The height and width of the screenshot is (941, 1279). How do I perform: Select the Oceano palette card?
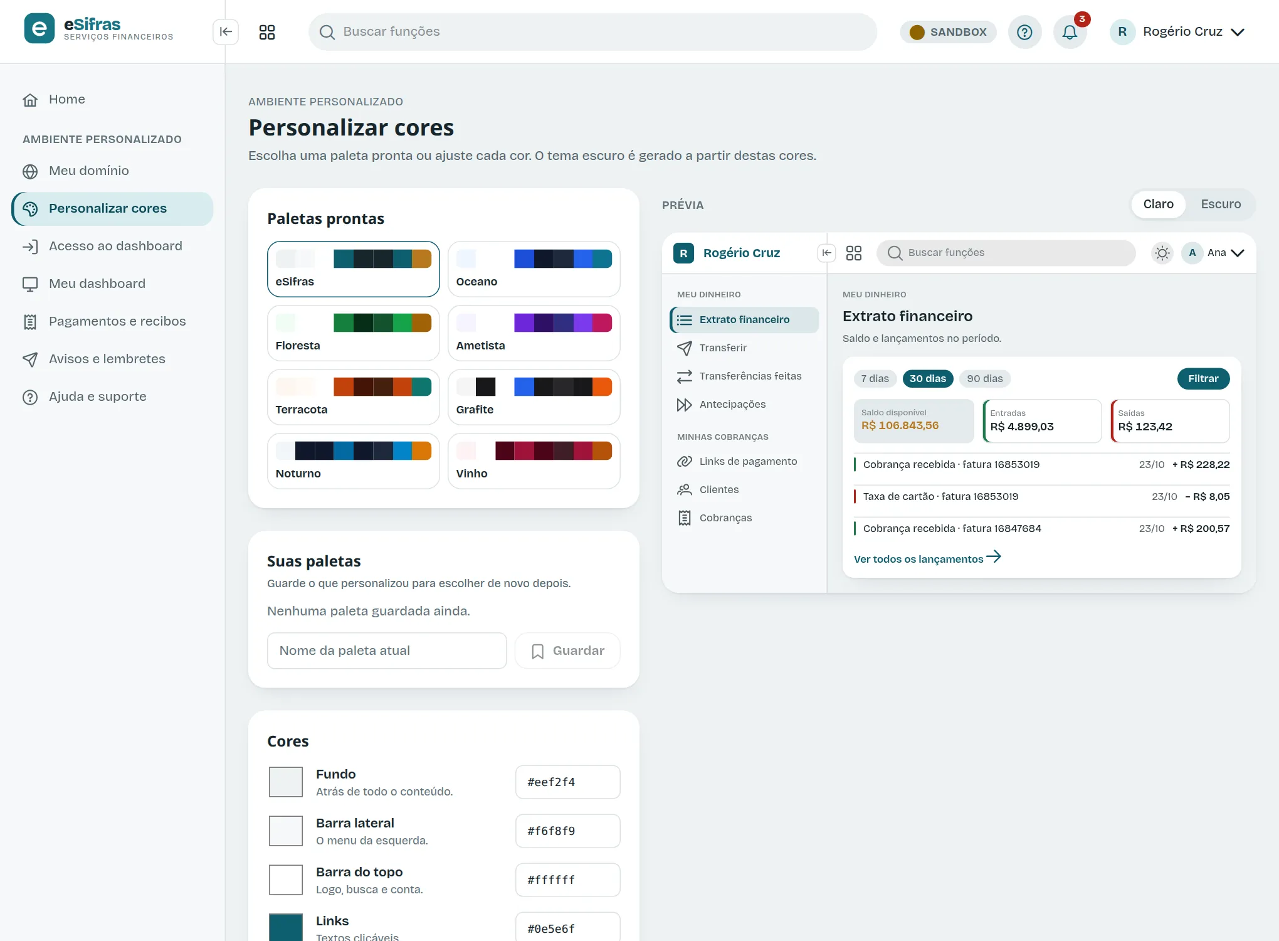click(534, 269)
